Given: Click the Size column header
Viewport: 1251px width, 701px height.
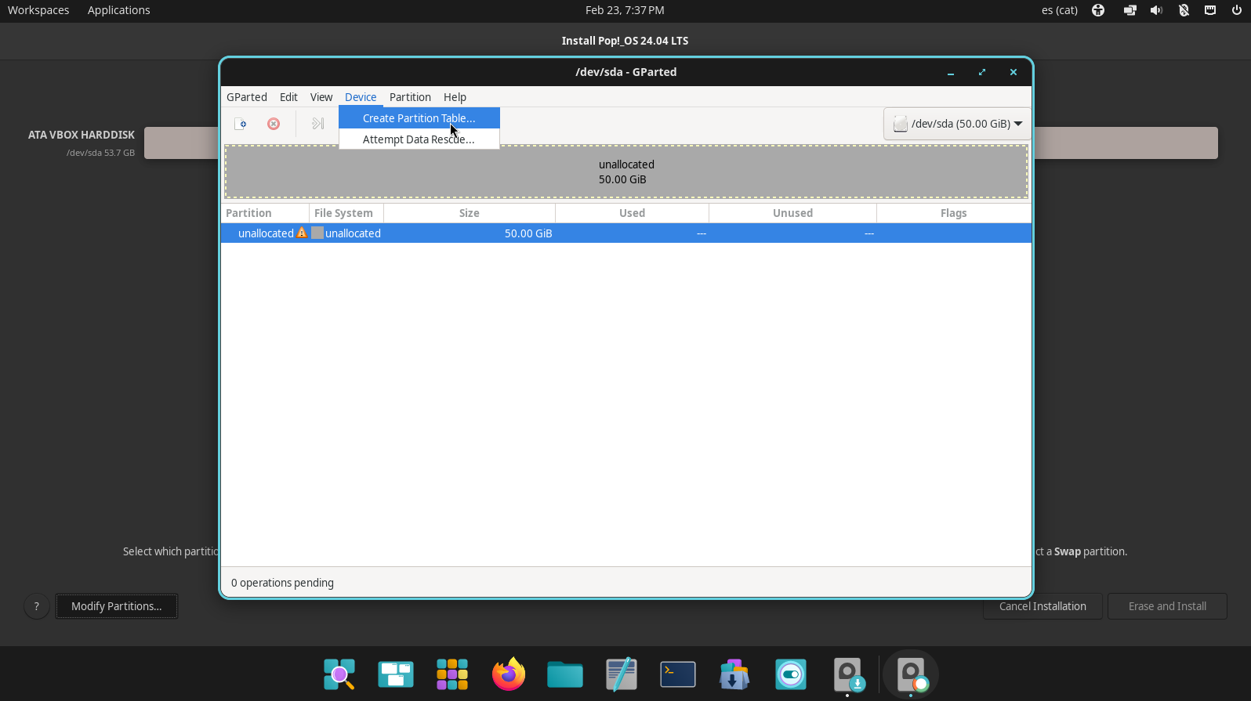Looking at the screenshot, I should [x=469, y=213].
